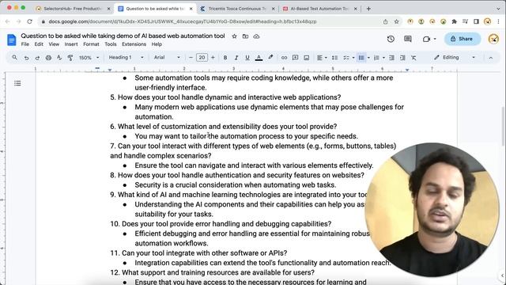Redo the last action
The image size is (506, 285).
click(x=37, y=58)
